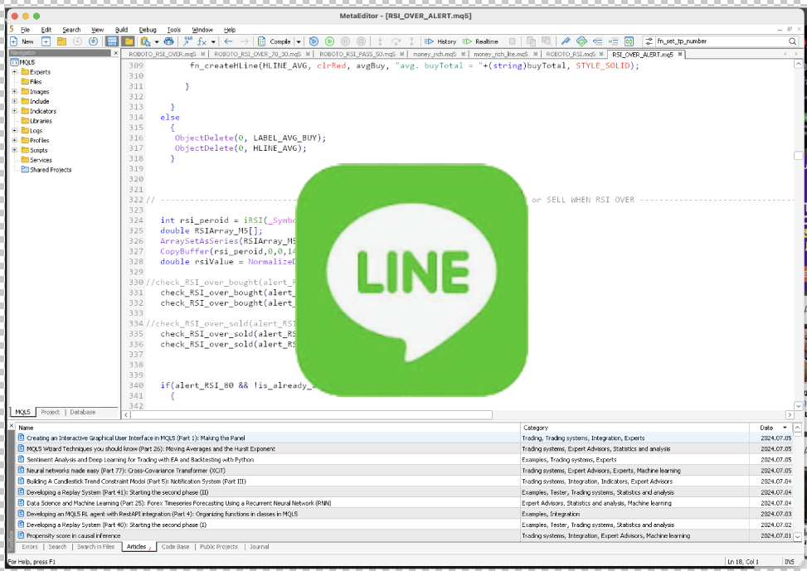
Task: Sort articles by the Date column arrow
Action: 785,428
